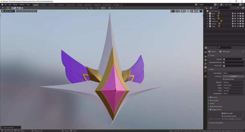245x132 pixels.
Task: Switch to the Shading workspace tab
Action: point(80,5)
